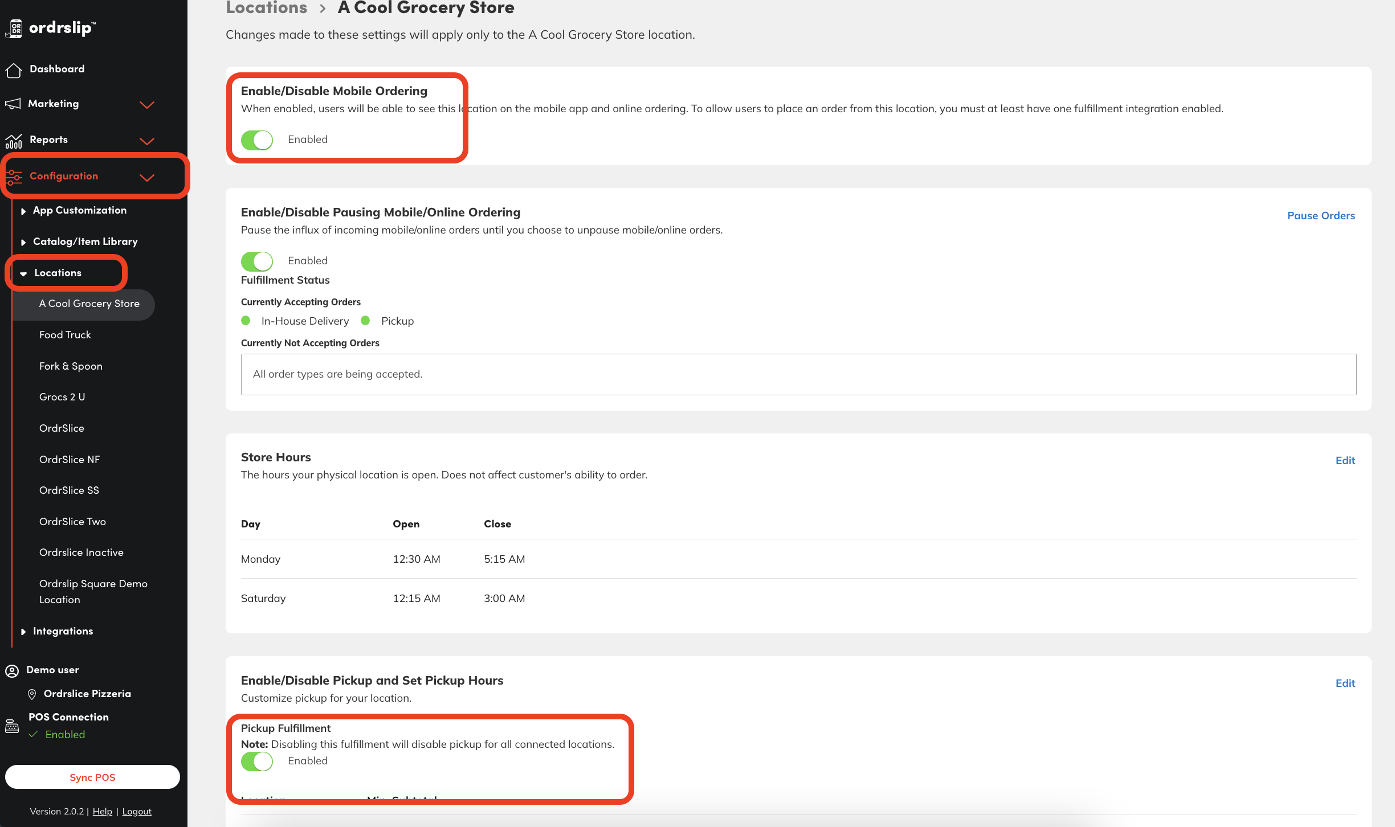Click the Configuration sliders icon
Image resolution: width=1395 pixels, height=827 pixels.
(x=13, y=177)
